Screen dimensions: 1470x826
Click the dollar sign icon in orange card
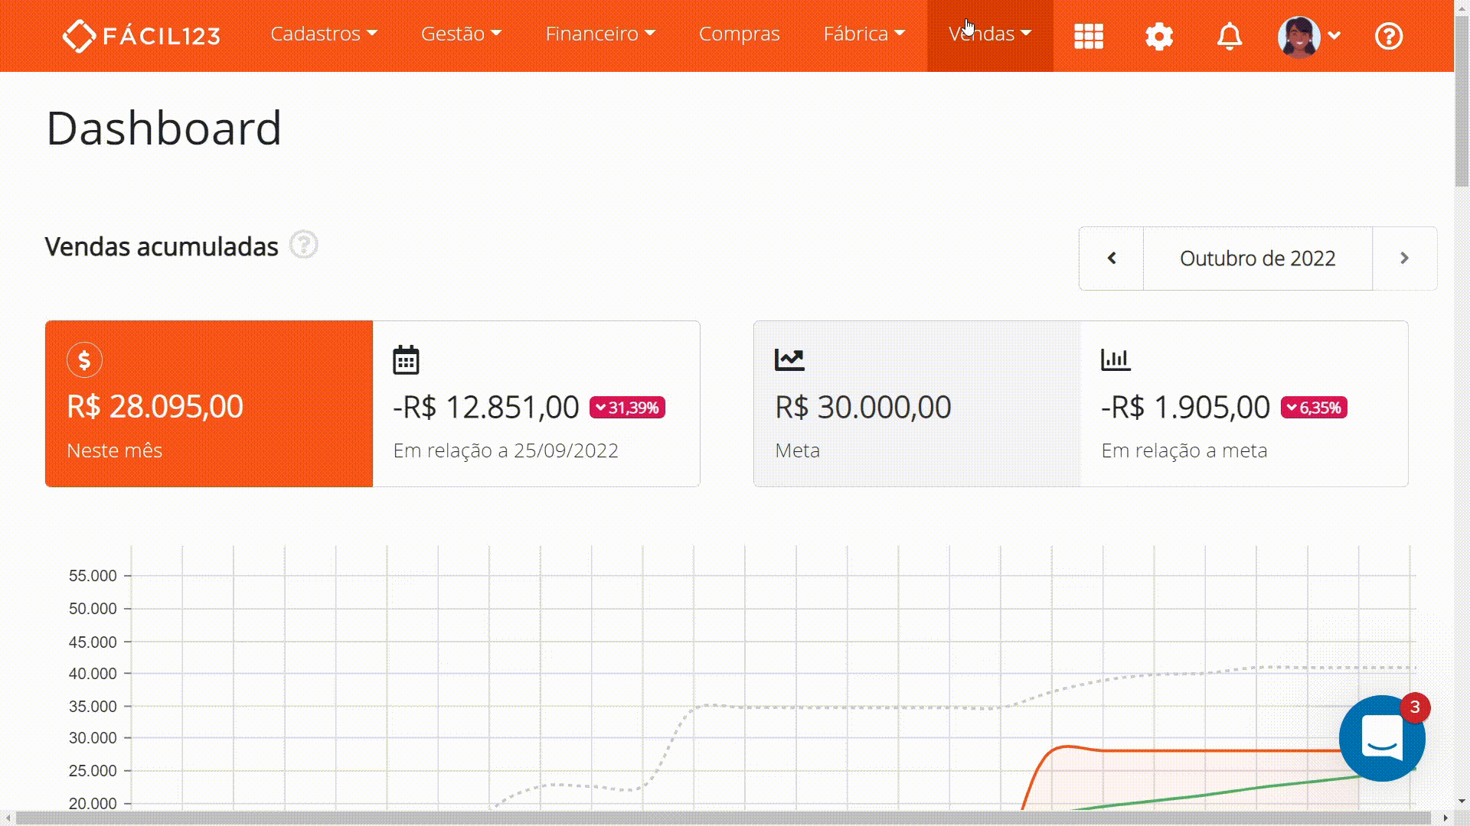click(x=84, y=360)
